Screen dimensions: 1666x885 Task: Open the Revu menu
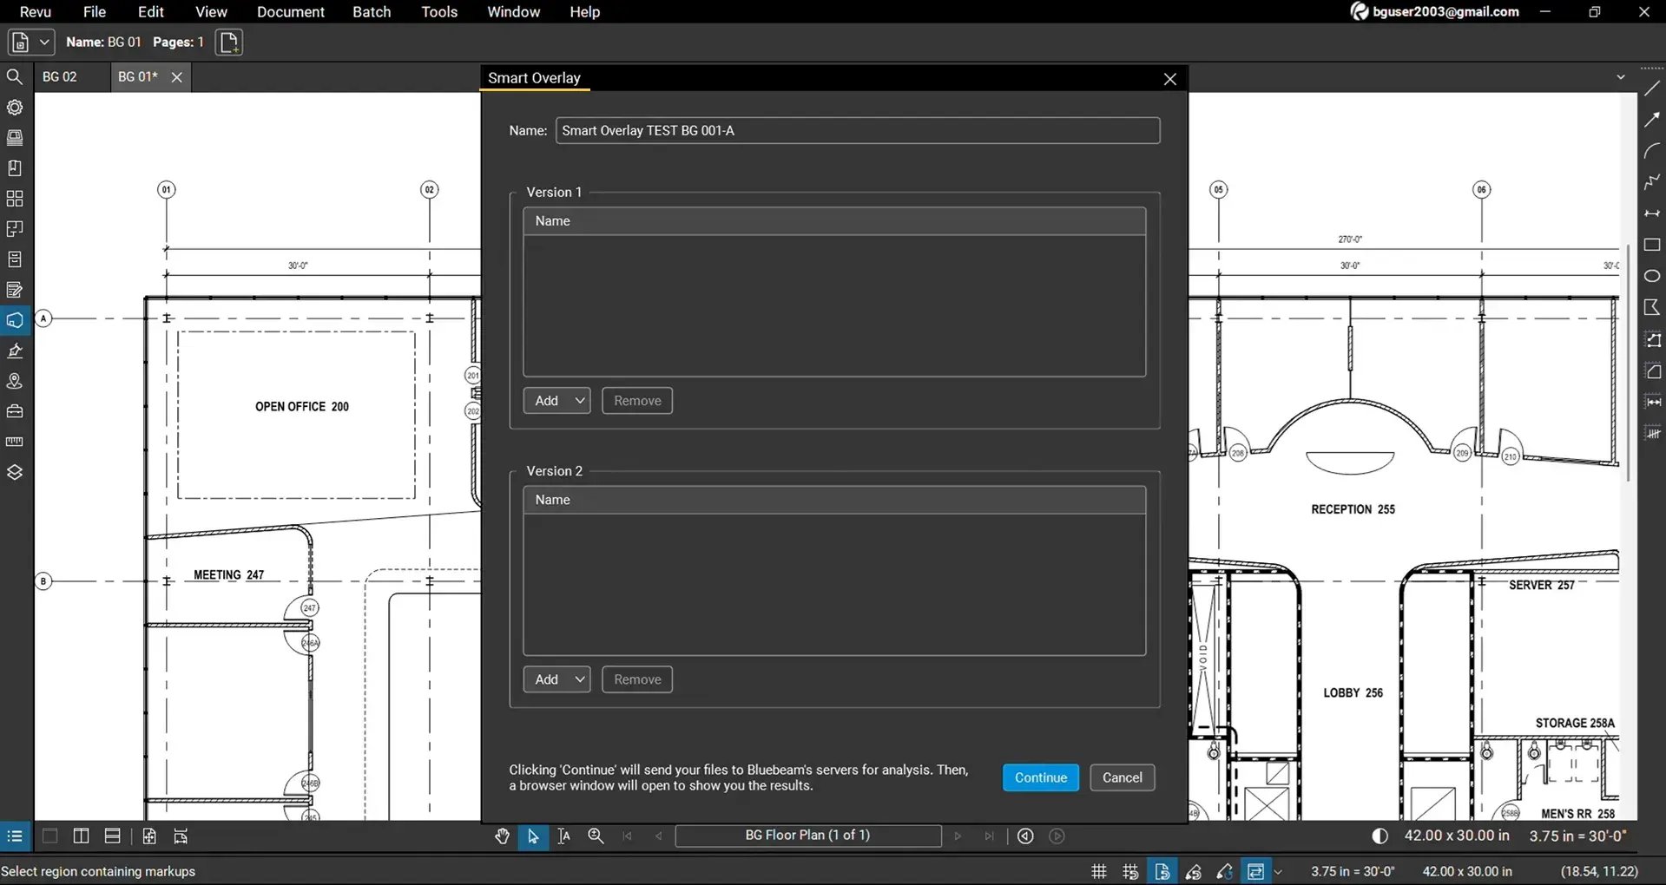(35, 12)
